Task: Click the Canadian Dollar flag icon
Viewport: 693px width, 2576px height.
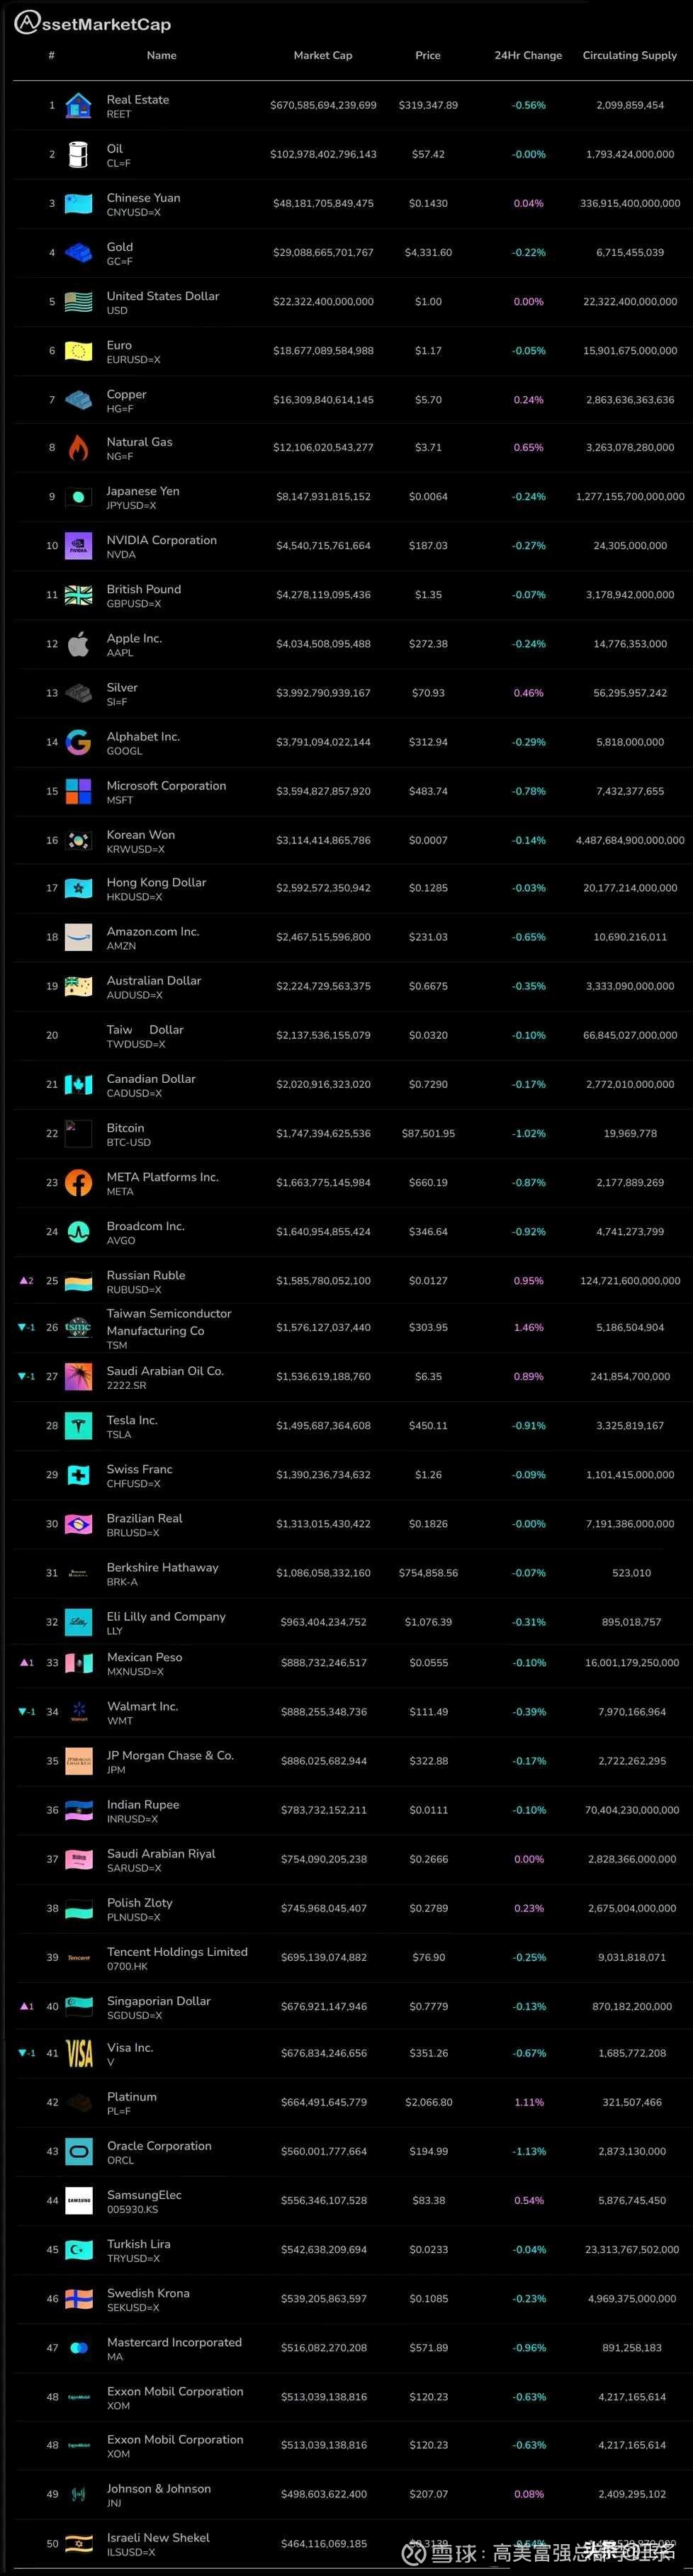Action: click(x=78, y=1085)
